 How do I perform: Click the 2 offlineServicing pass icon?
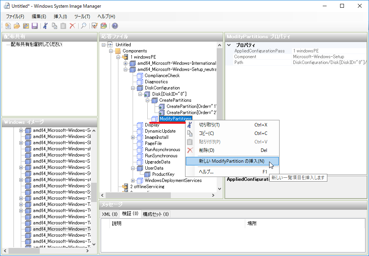click(125, 187)
